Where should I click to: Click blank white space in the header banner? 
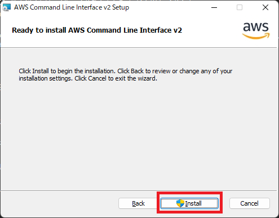pyautogui.click(x=211, y=30)
